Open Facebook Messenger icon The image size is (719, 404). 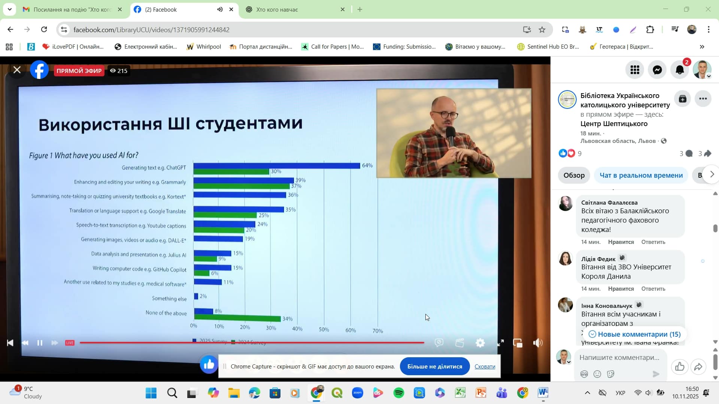pos(657,70)
